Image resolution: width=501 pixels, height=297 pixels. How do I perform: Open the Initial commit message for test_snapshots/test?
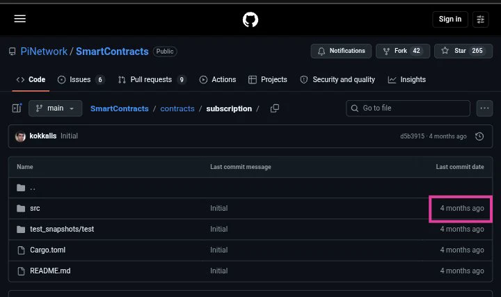(219, 229)
